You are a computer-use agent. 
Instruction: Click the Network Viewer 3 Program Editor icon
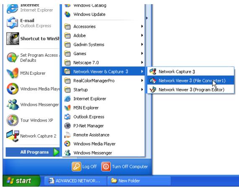click(x=153, y=90)
